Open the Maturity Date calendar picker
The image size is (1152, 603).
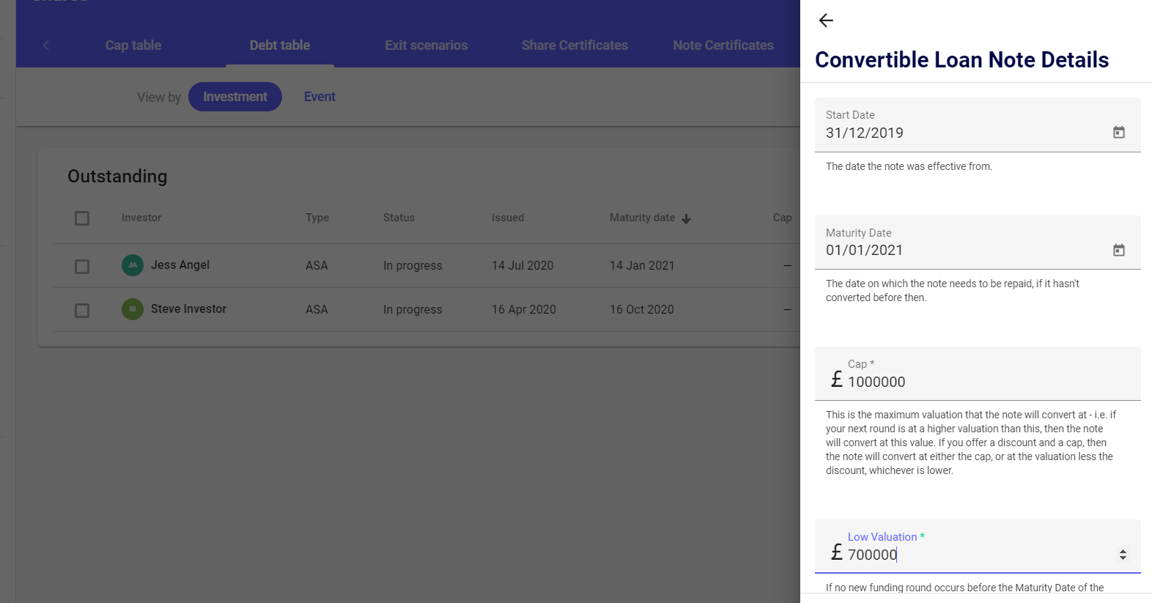coord(1119,250)
